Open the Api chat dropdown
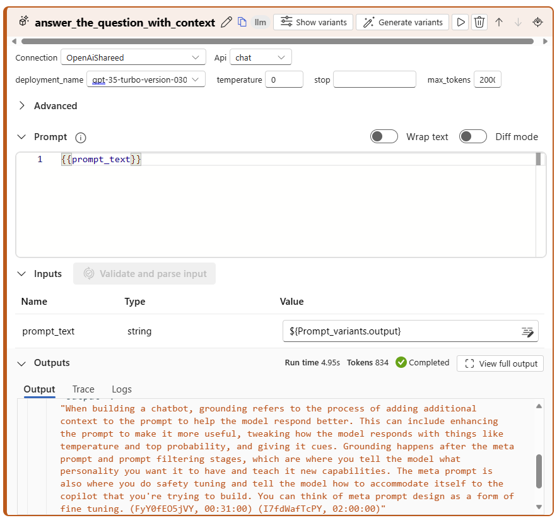Image resolution: width=557 pixels, height=525 pixels. (x=261, y=57)
